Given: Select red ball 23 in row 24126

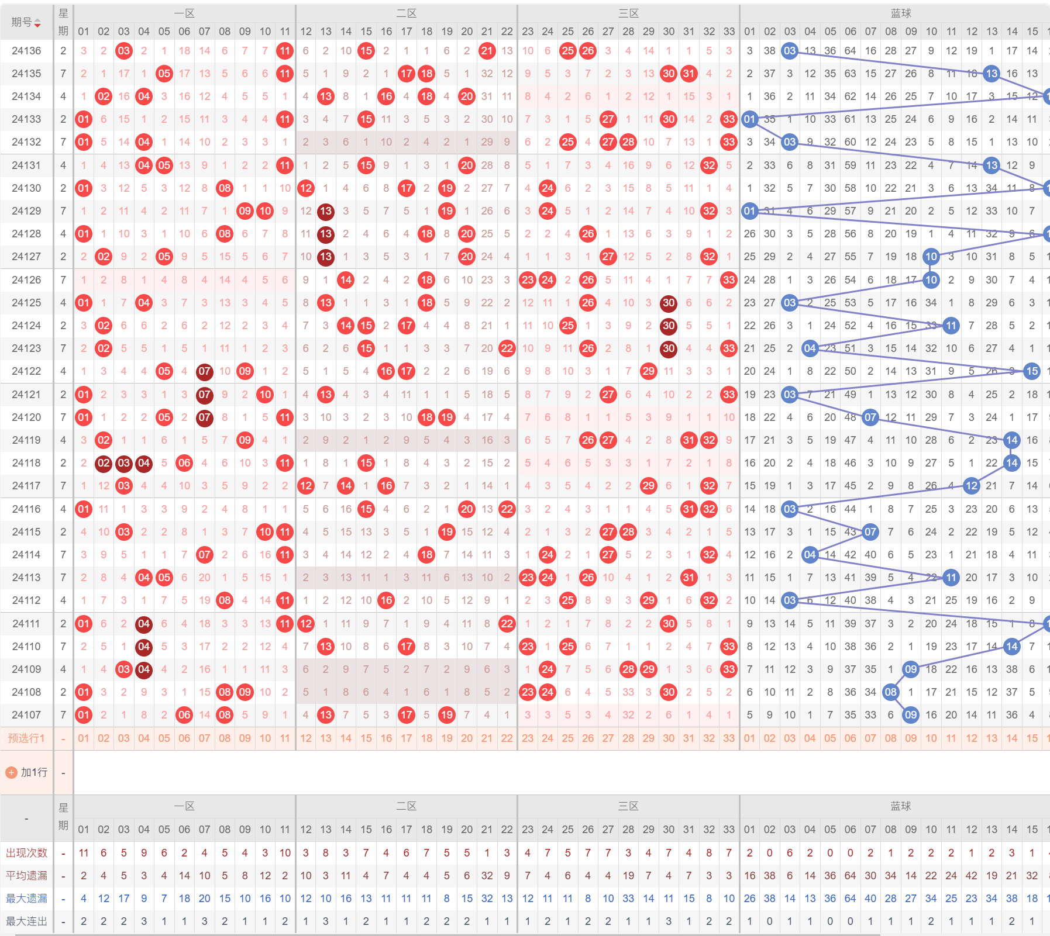Looking at the screenshot, I should 528,280.
